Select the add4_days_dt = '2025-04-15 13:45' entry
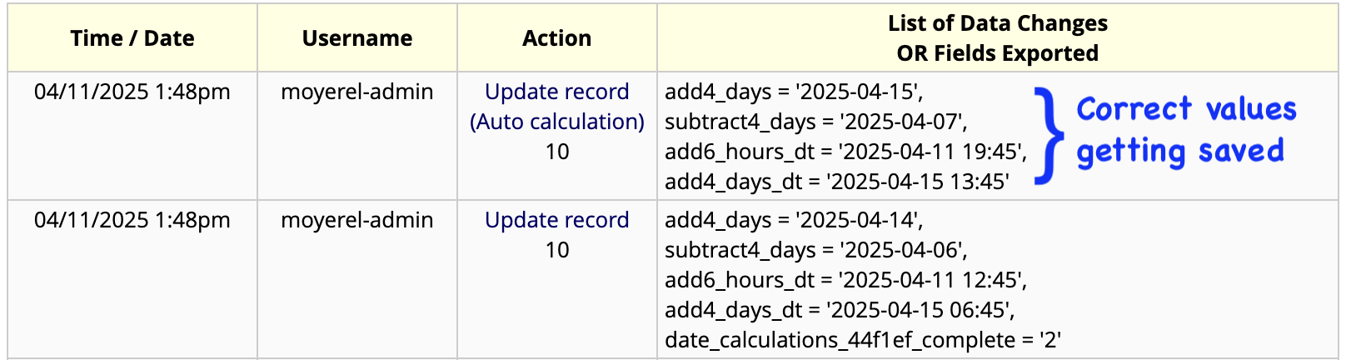The height and width of the screenshot is (360, 1346). 837,182
